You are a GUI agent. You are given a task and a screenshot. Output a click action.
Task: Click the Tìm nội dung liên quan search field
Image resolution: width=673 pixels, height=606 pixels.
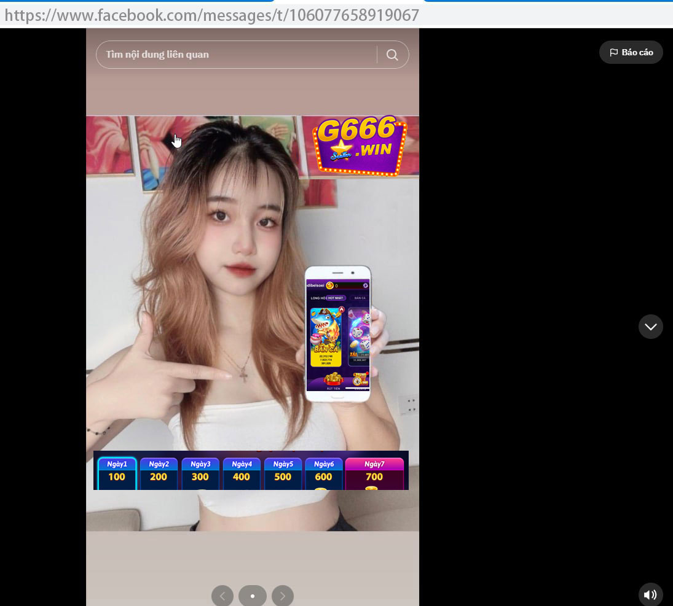(x=237, y=54)
